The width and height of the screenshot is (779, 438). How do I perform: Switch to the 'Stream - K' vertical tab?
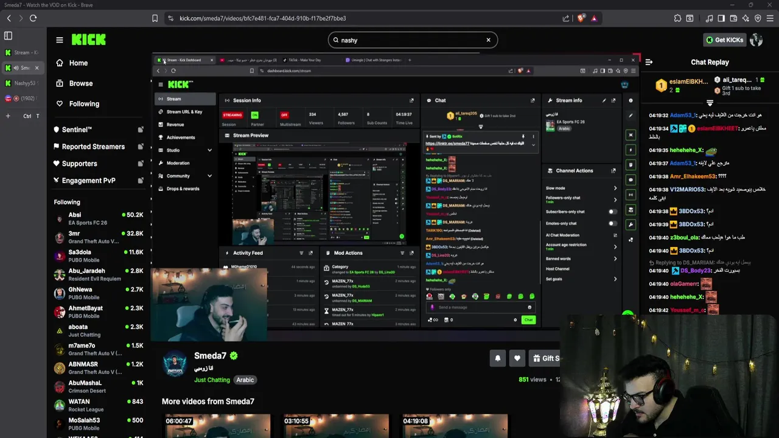[22, 53]
